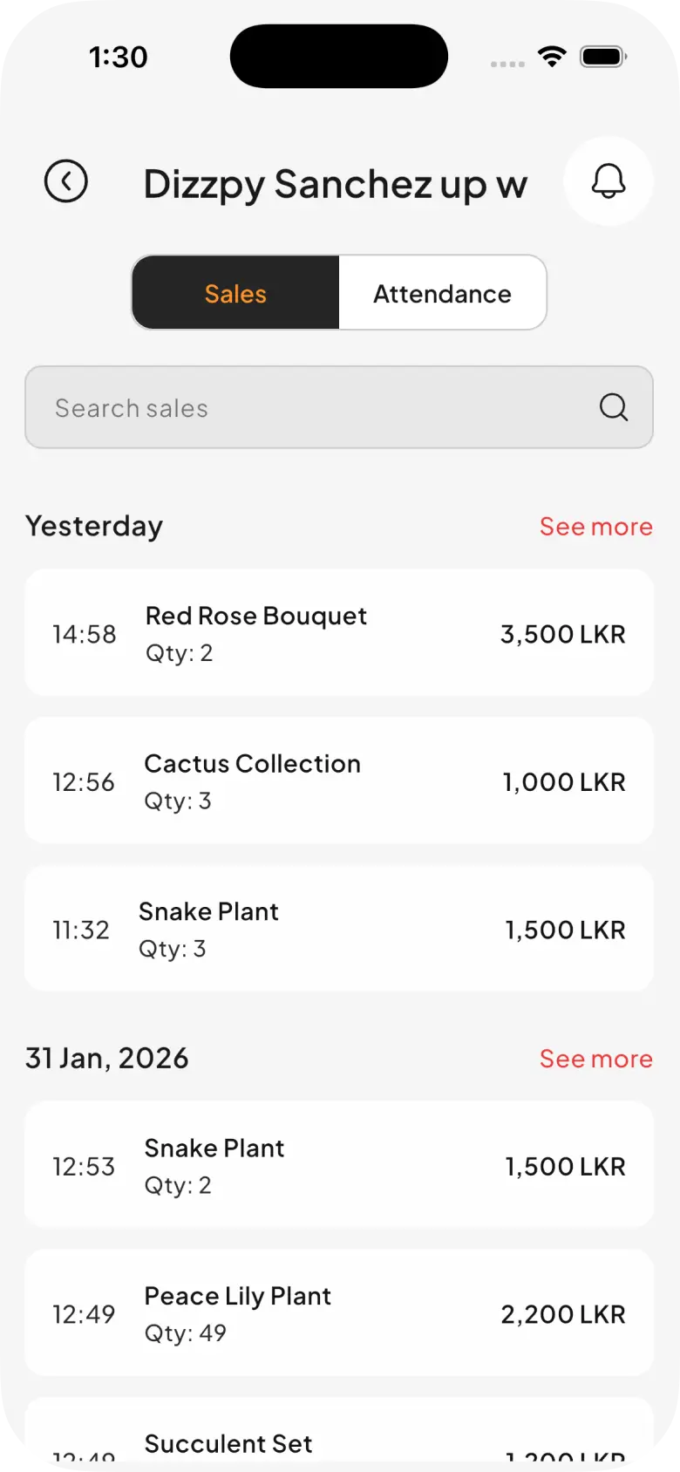Viewport: 680px width, 1472px height.
Task: See more sales for Yesterday
Action: click(x=595, y=527)
